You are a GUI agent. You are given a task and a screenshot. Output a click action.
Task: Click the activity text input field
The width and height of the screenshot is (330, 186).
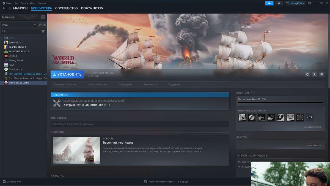pos(140,124)
